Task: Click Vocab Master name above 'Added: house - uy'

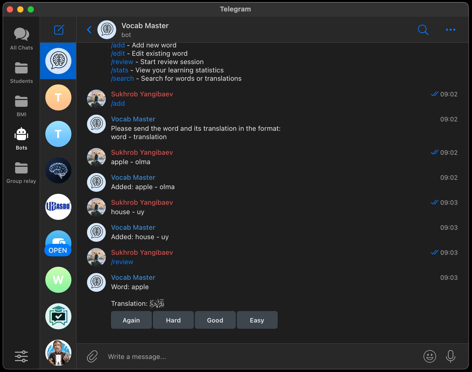Action: pos(133,227)
